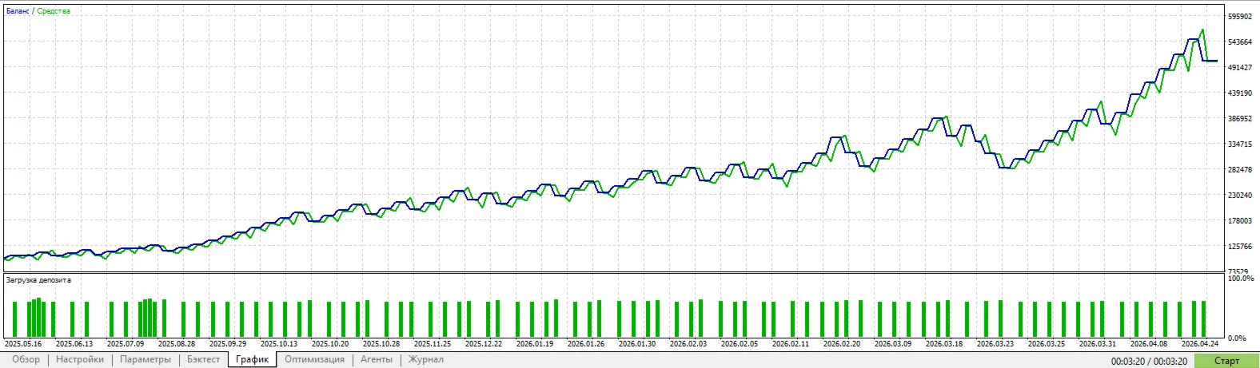The height and width of the screenshot is (368, 1260).
Task: Open the Журнал tab
Action: pos(426,359)
